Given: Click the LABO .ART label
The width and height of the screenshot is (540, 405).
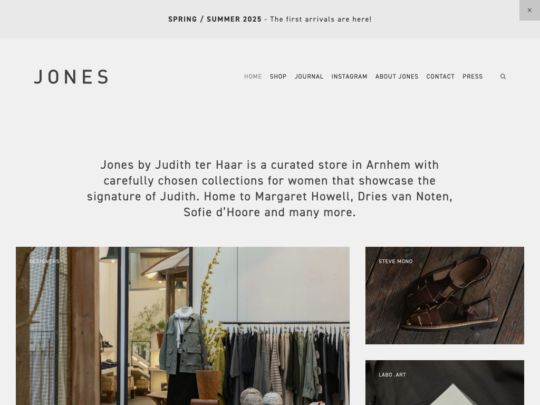Looking at the screenshot, I should [392, 375].
